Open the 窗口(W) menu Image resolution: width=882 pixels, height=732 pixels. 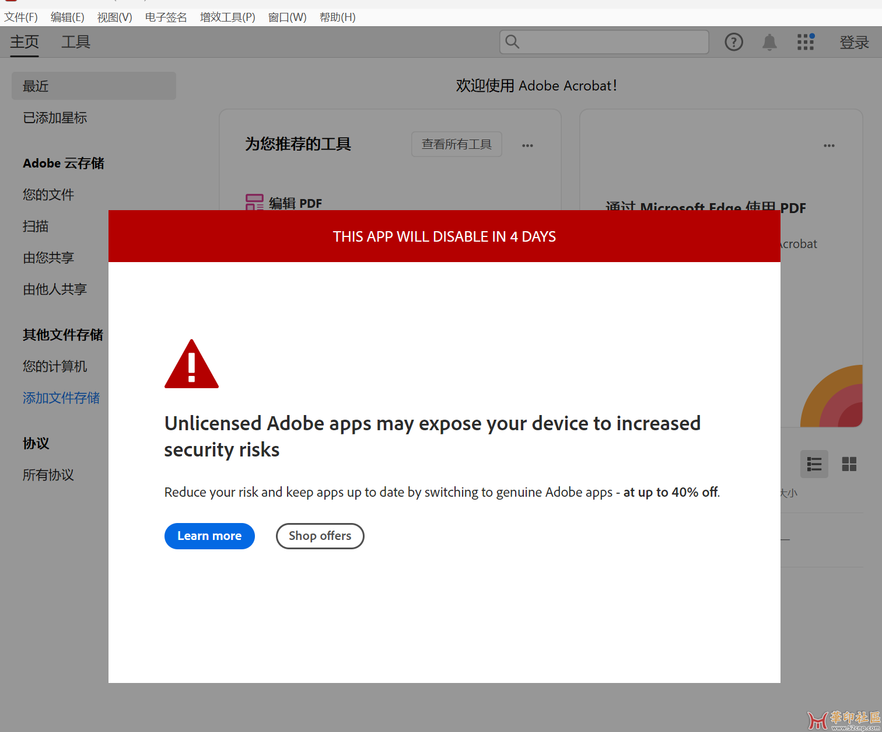(x=288, y=18)
